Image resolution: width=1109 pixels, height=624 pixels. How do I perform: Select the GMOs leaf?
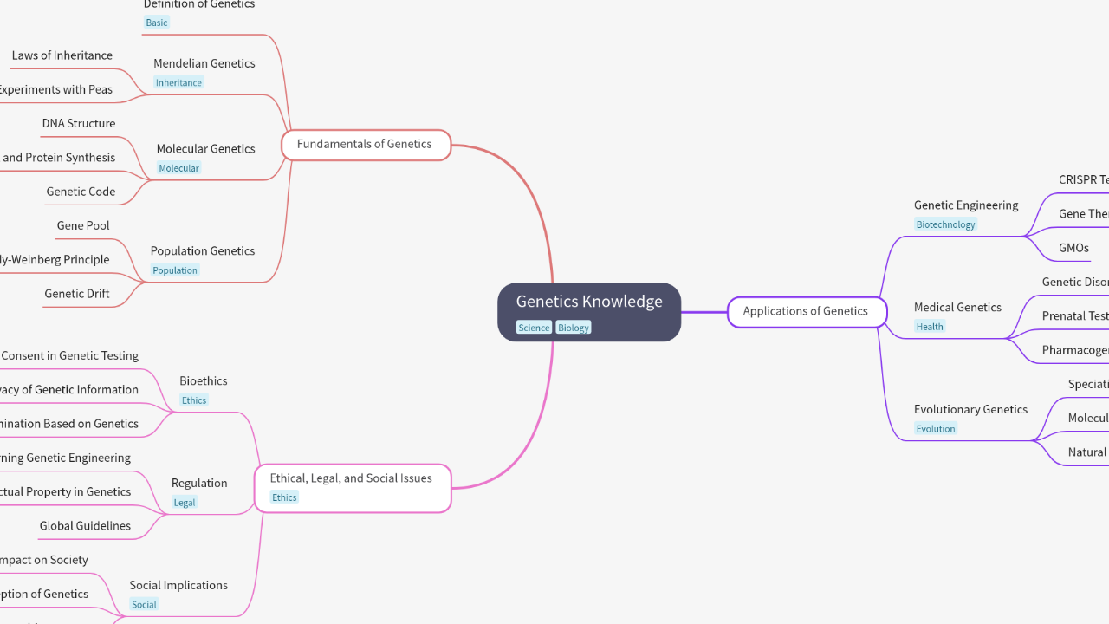pyautogui.click(x=1074, y=248)
